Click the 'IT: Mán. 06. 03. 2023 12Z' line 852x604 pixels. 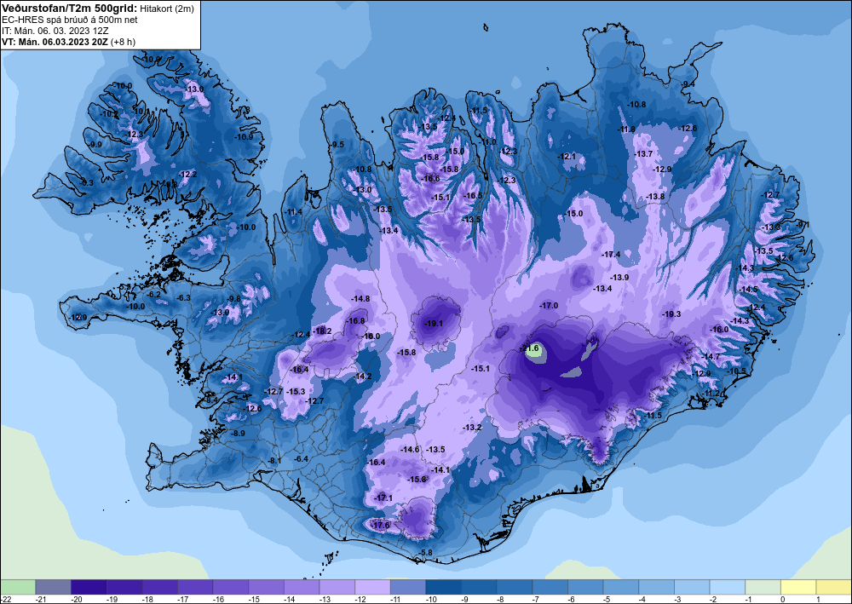(55, 31)
